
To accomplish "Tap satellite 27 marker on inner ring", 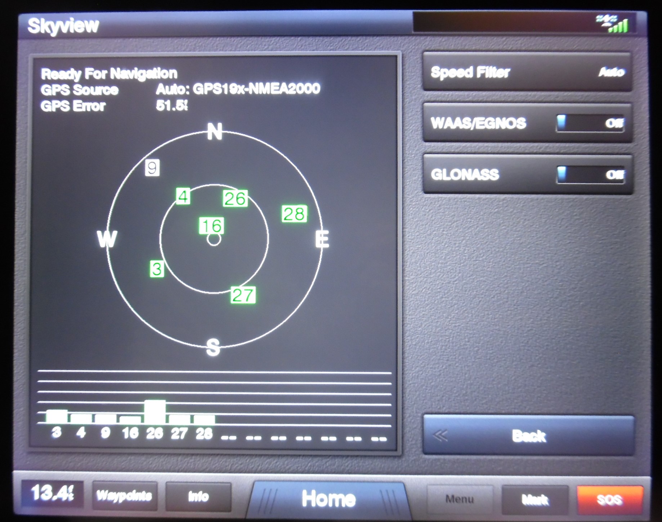I will tap(243, 295).
